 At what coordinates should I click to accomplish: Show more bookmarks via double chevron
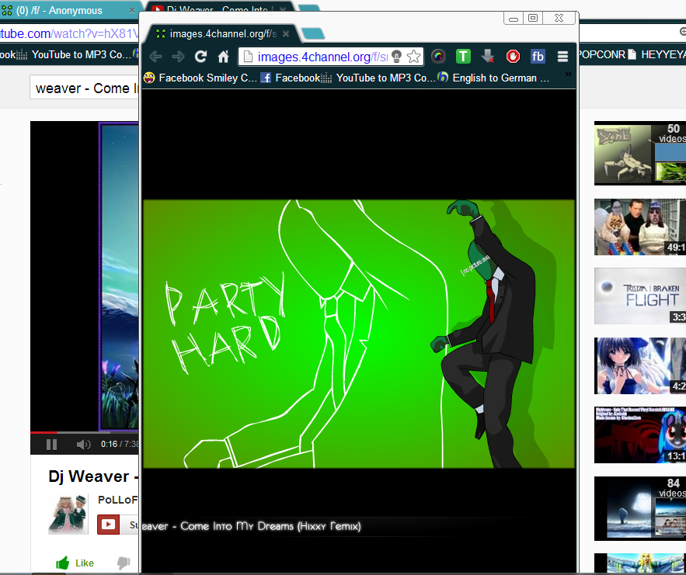[569, 74]
